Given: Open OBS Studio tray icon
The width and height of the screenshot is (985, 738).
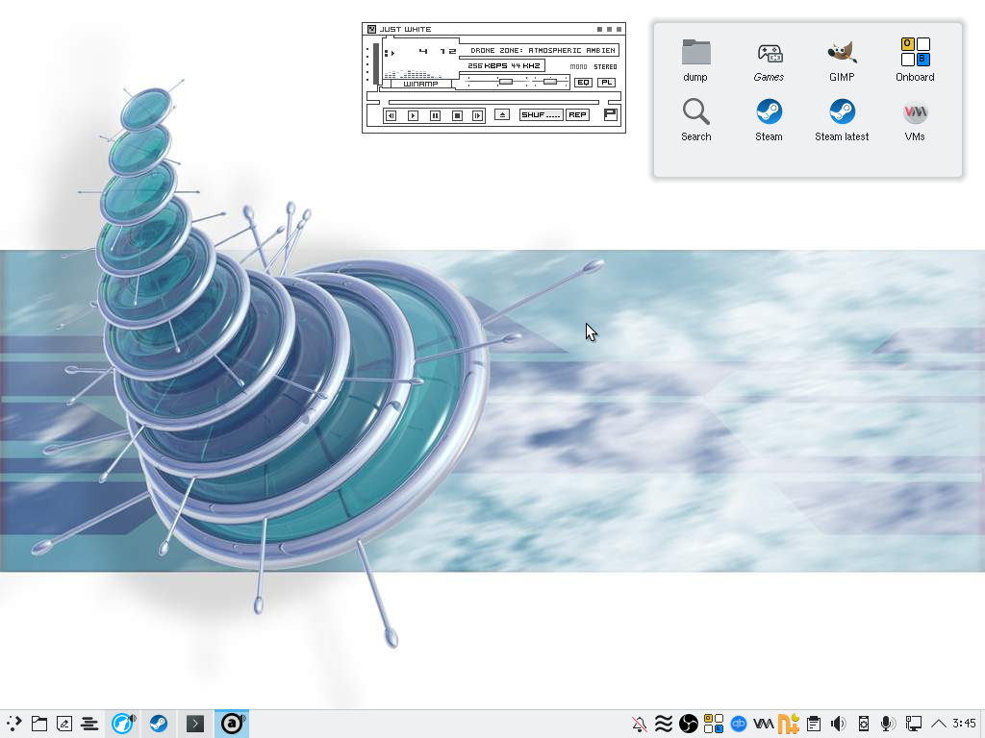Looking at the screenshot, I should (689, 724).
